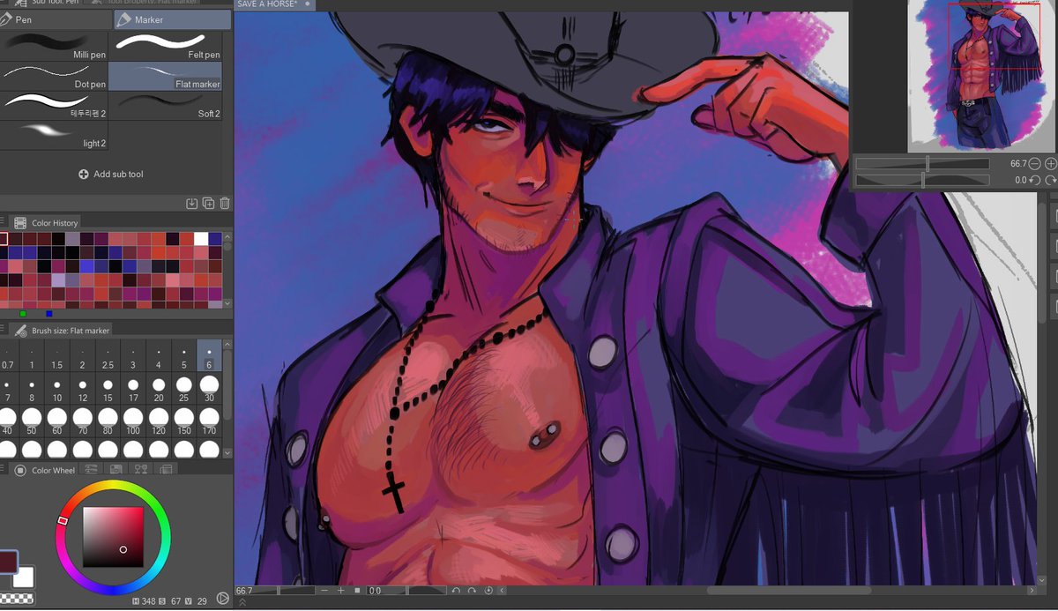Select the Pen tool group
Image resolution: width=1058 pixels, height=611 pixels.
tap(54, 19)
